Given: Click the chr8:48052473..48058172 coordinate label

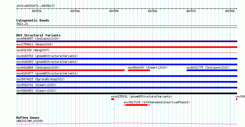Looking at the screenshot, I should 36,6.
